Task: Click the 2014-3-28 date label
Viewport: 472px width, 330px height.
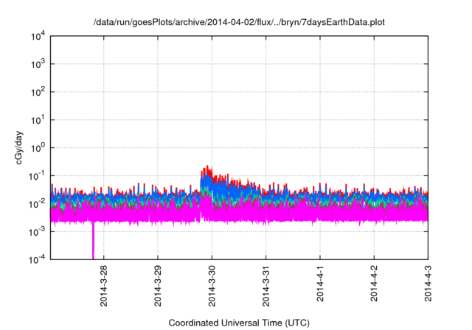Action: tap(104, 286)
